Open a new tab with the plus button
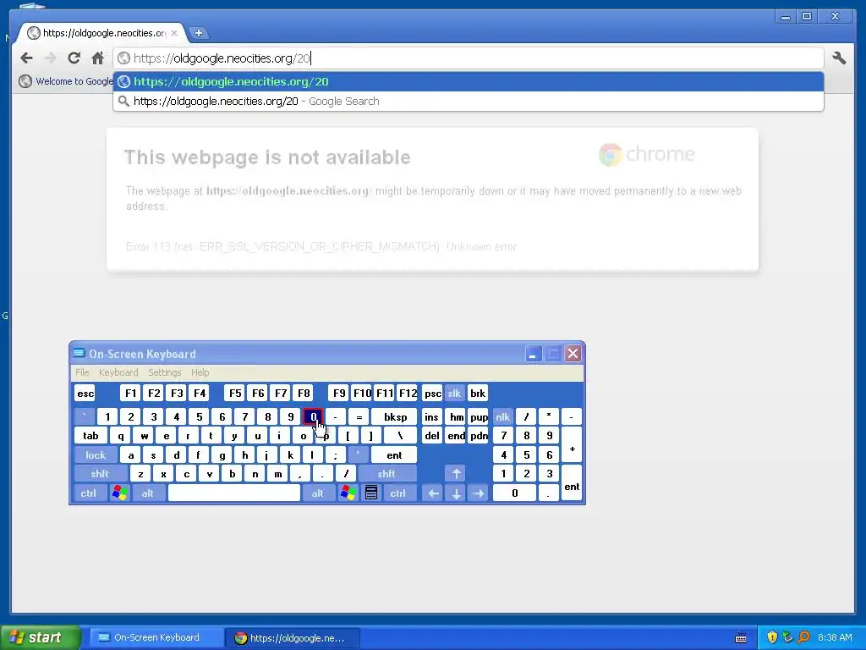This screenshot has width=866, height=650. click(x=198, y=33)
